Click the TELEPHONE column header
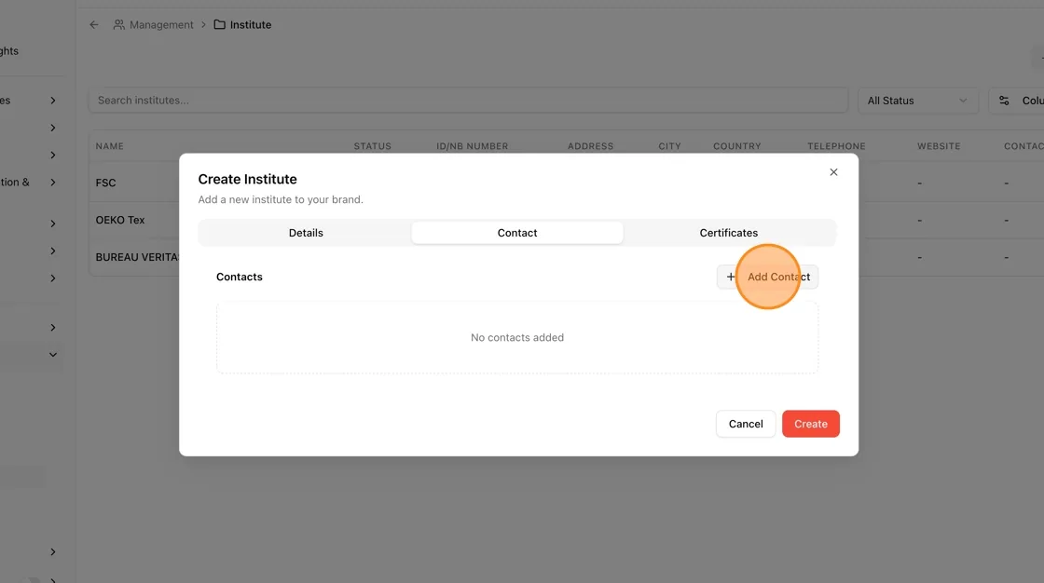The image size is (1044, 583). click(836, 145)
